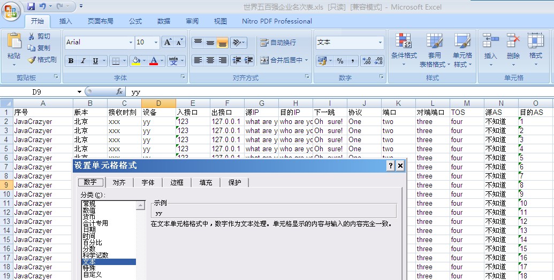The height and width of the screenshot is (280, 554).
Task: Align cell contents to bottom
Action: pos(222,43)
